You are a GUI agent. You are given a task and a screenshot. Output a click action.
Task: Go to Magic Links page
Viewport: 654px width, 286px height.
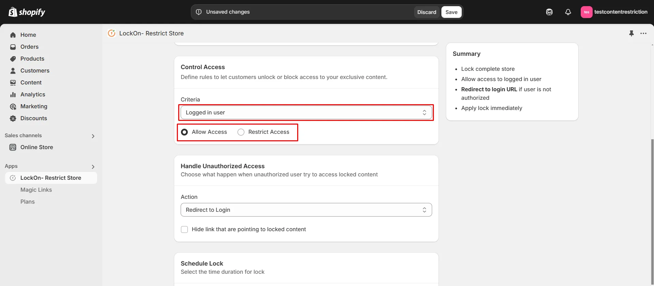(x=36, y=190)
